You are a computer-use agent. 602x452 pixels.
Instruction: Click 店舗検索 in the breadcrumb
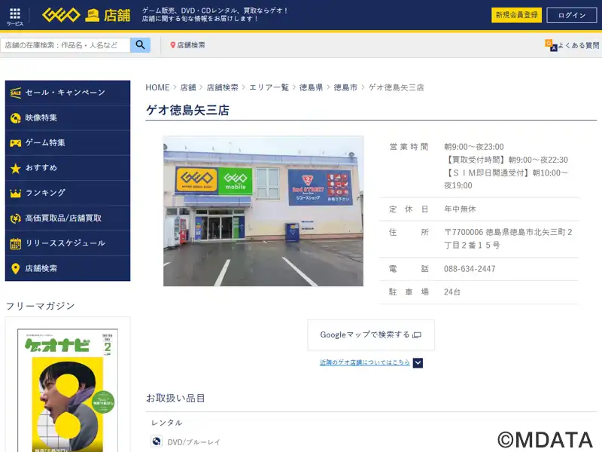point(222,87)
